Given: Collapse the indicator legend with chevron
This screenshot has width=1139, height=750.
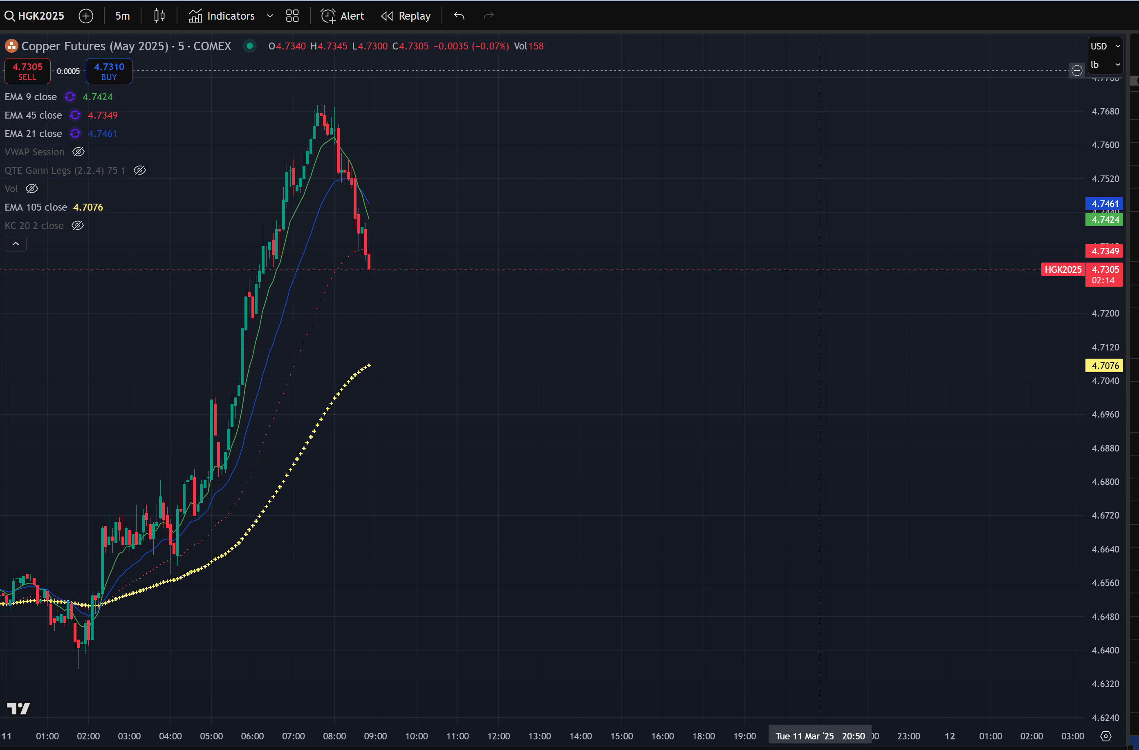Looking at the screenshot, I should coord(16,244).
